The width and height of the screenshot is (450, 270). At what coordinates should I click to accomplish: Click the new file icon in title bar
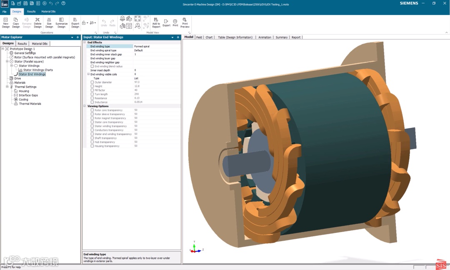[x=13, y=3]
